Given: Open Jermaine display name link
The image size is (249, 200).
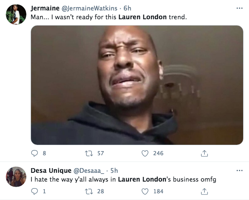Looking at the screenshot, I should pyautogui.click(x=45, y=8).
